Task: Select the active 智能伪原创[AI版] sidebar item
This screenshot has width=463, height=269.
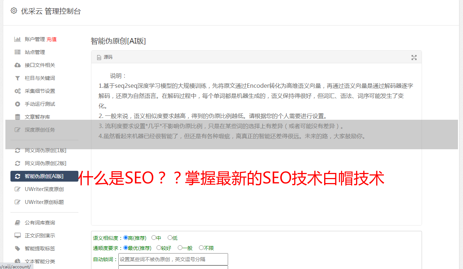Action: pos(44,176)
